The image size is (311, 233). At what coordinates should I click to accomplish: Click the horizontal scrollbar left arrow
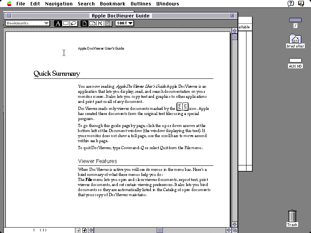pos(91,230)
